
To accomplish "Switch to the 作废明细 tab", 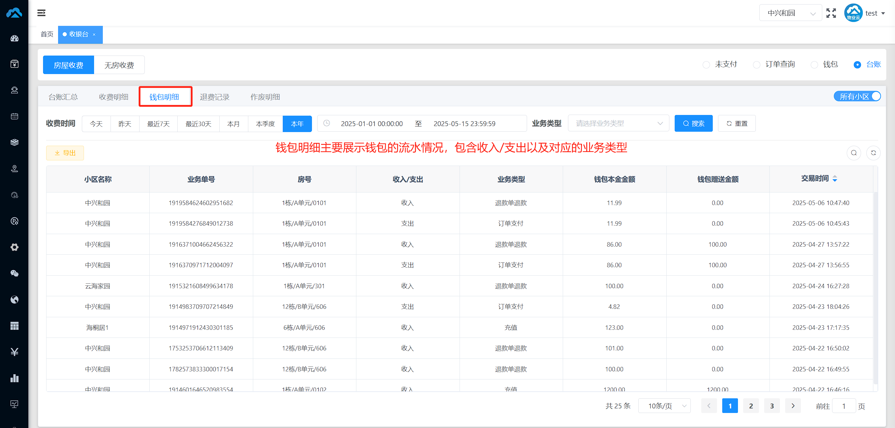I will pos(265,97).
